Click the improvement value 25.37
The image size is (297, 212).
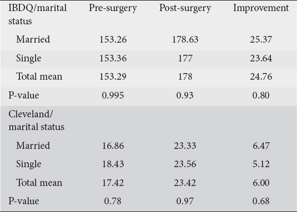[x=261, y=39]
